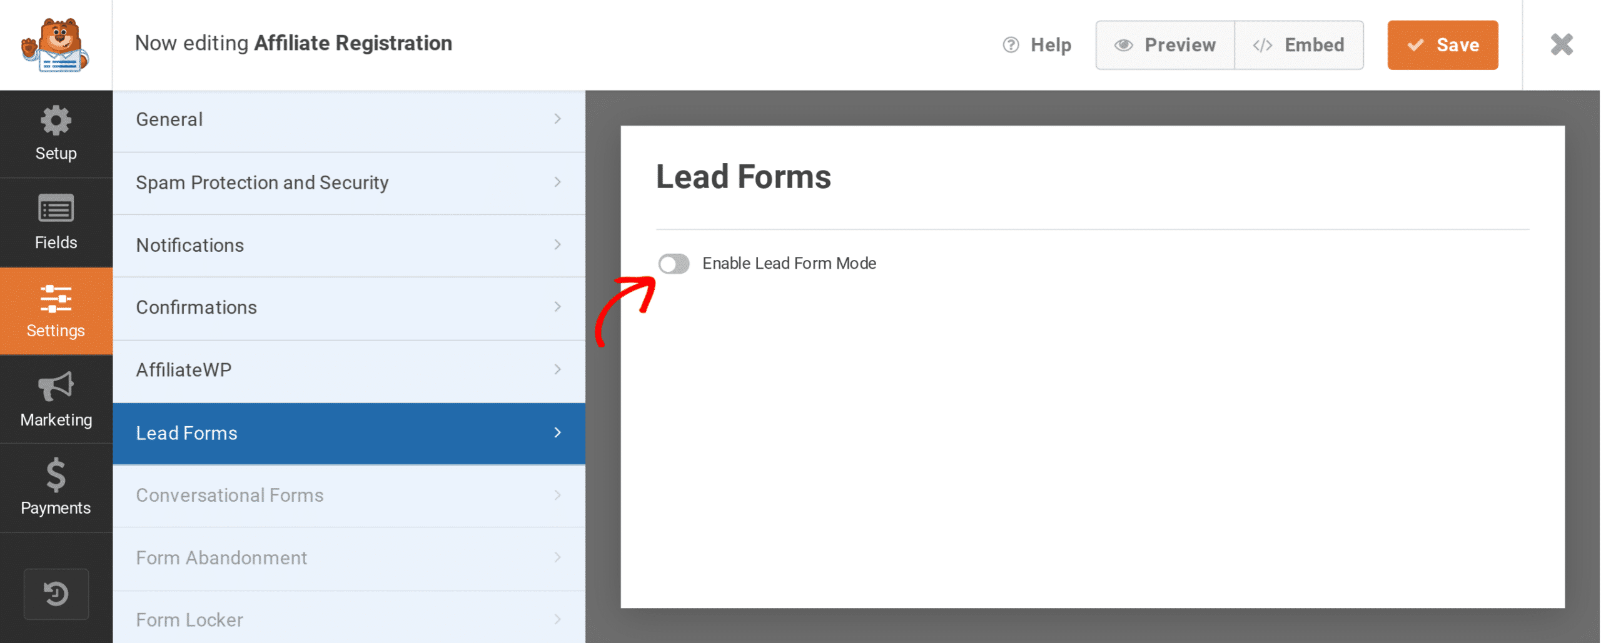Open Spam Protection and Security section
This screenshot has height=643, width=1601.
[x=349, y=183]
